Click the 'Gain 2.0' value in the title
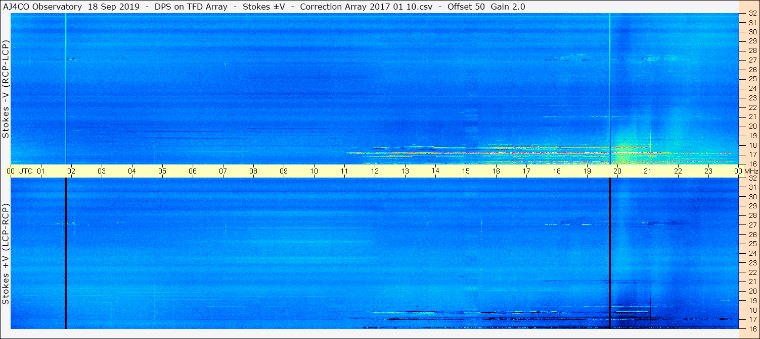760x339 pixels. tap(508, 7)
